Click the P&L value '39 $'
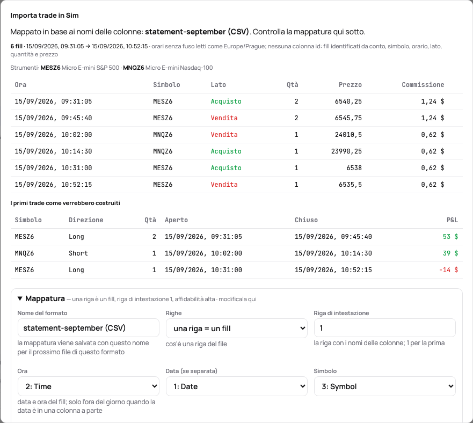The image size is (473, 423). click(x=450, y=253)
